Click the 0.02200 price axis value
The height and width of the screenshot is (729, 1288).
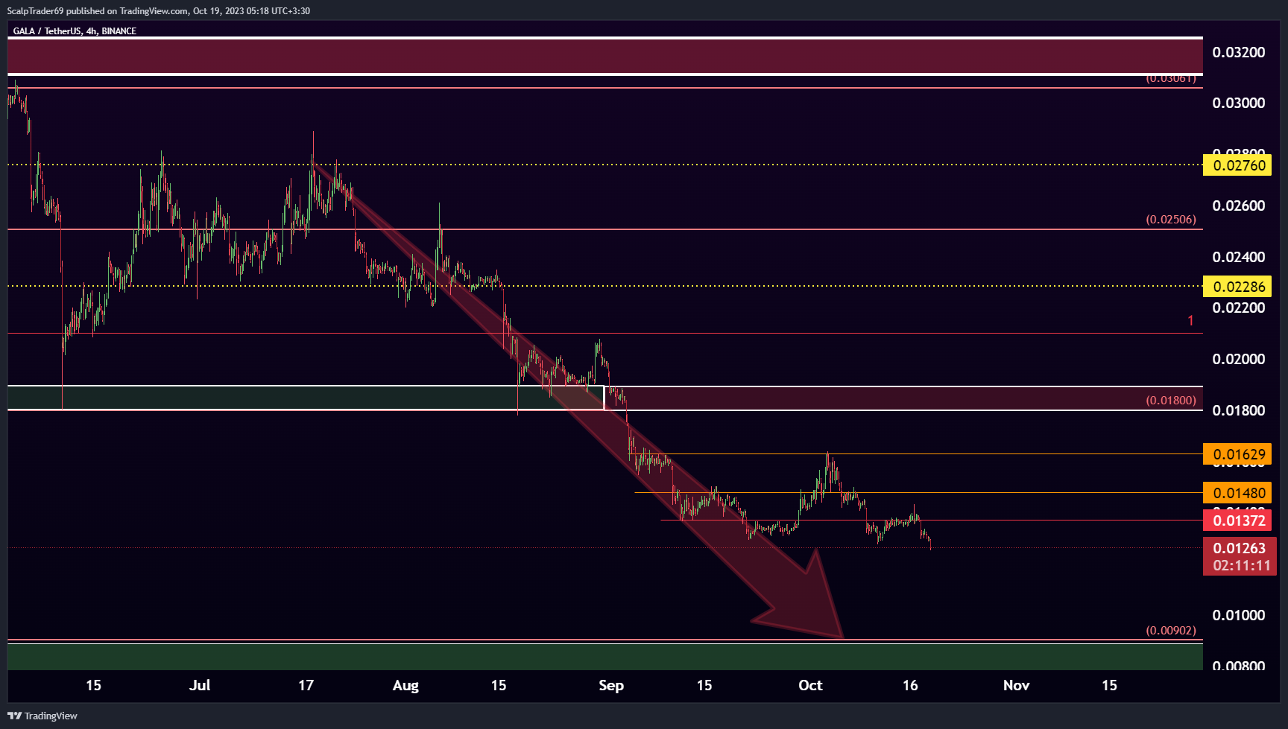(x=1239, y=308)
